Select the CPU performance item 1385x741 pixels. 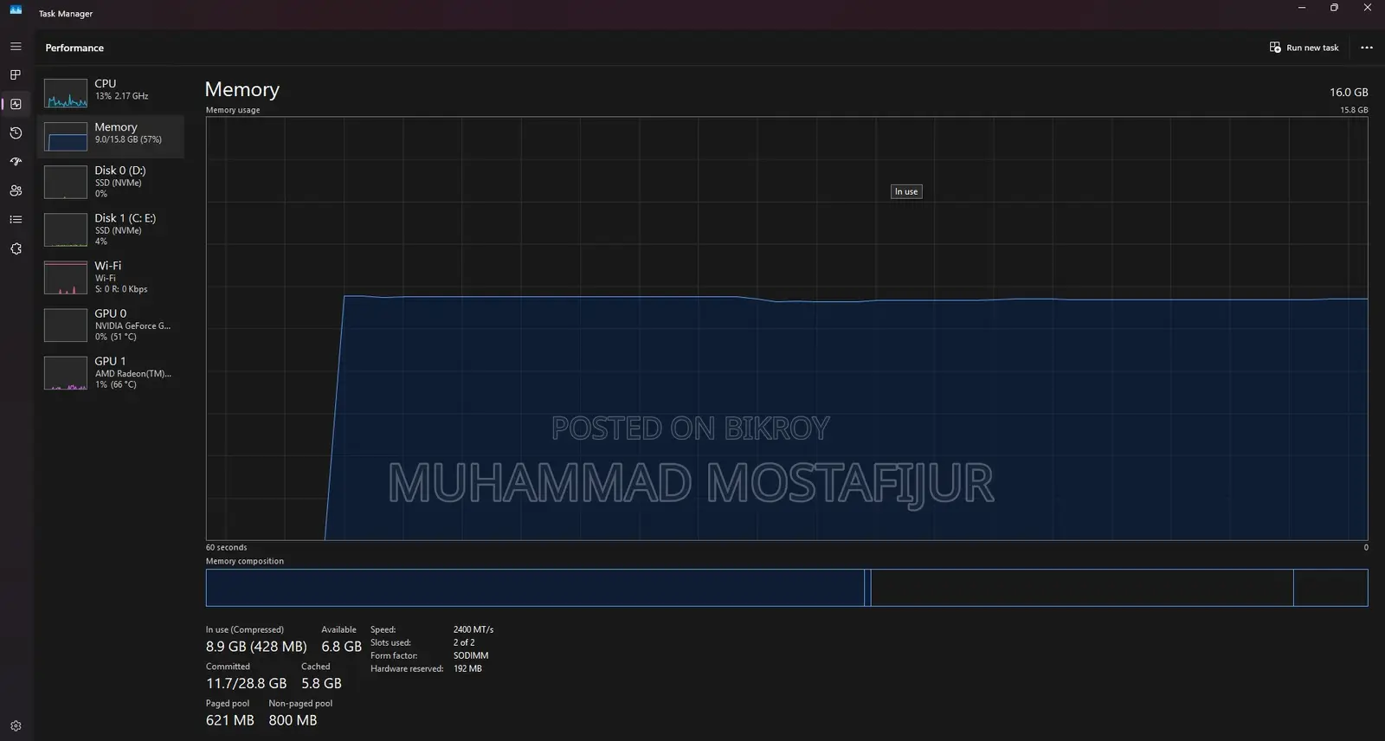coord(111,92)
